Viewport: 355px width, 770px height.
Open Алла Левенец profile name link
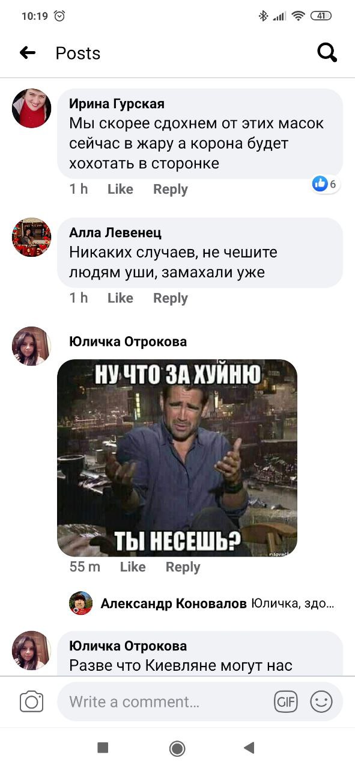115,233
